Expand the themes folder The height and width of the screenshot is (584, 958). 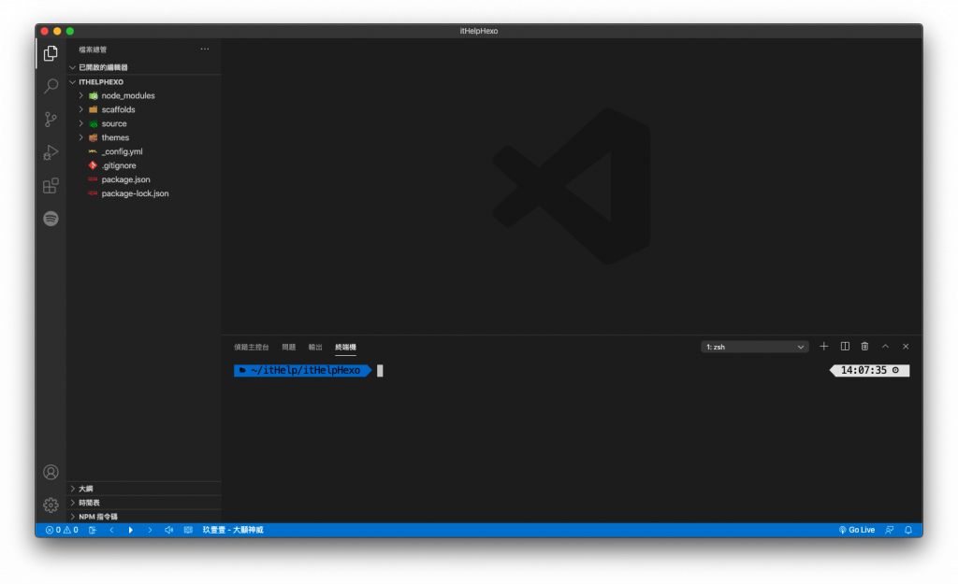(143, 137)
